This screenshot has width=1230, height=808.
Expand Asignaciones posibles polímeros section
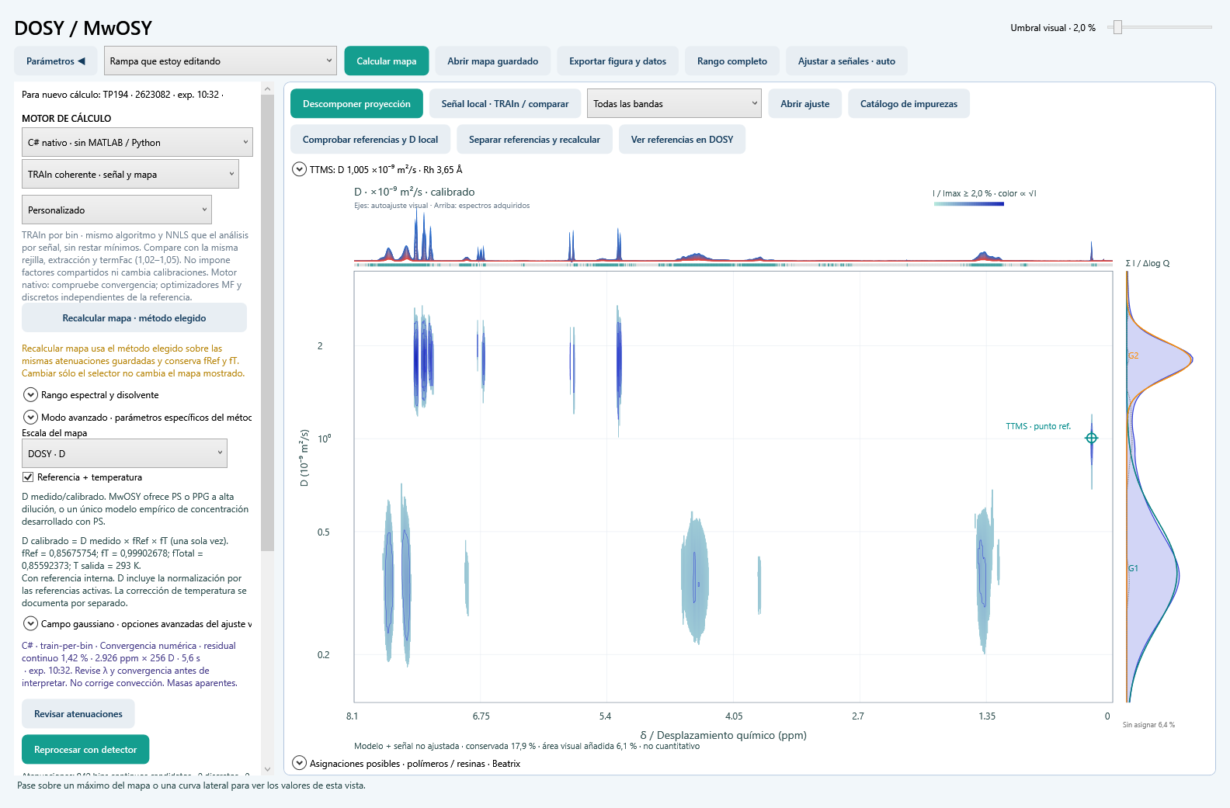tap(299, 763)
